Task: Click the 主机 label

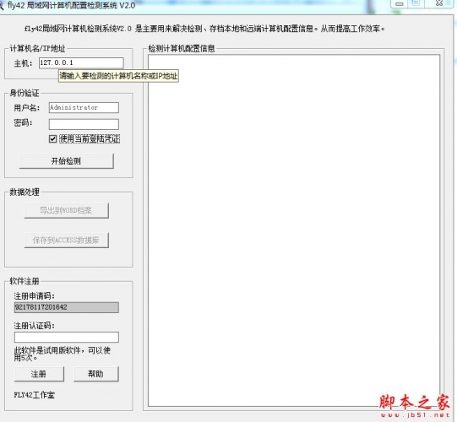Action: click(23, 63)
